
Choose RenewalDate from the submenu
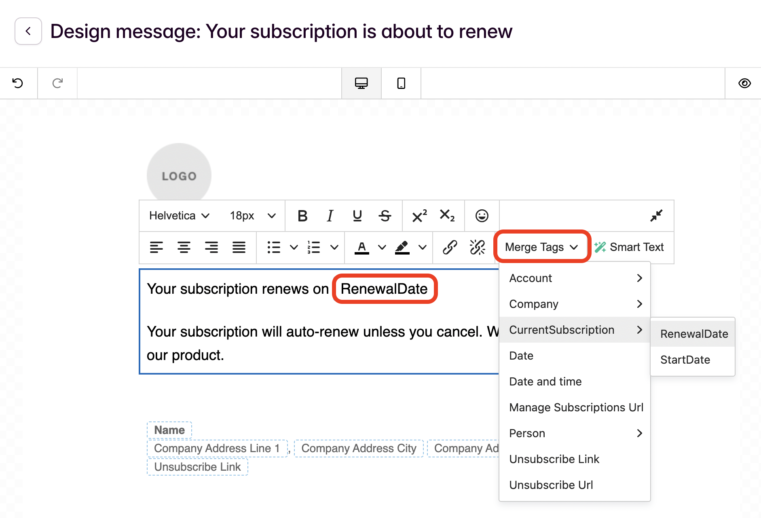click(x=693, y=334)
